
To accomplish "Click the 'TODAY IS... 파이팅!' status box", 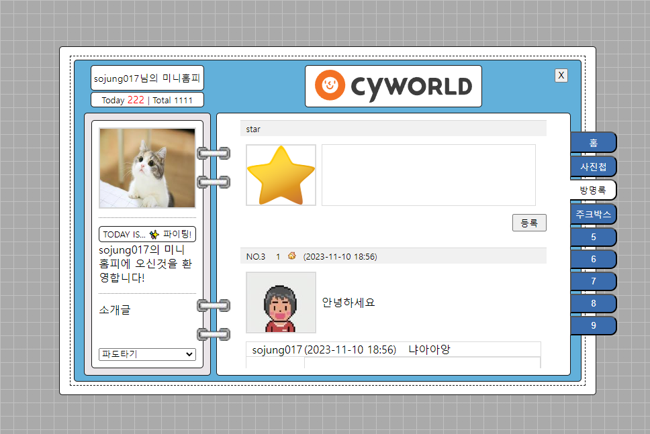I will (147, 234).
